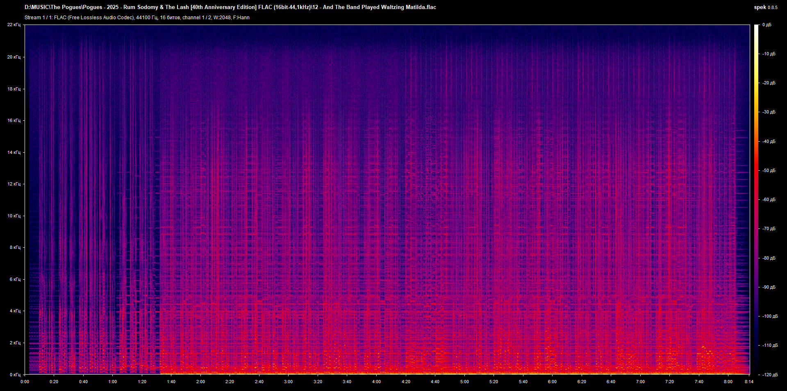The image size is (787, 391).
Task: Click the 2:20 time axis label
Action: click(230, 382)
